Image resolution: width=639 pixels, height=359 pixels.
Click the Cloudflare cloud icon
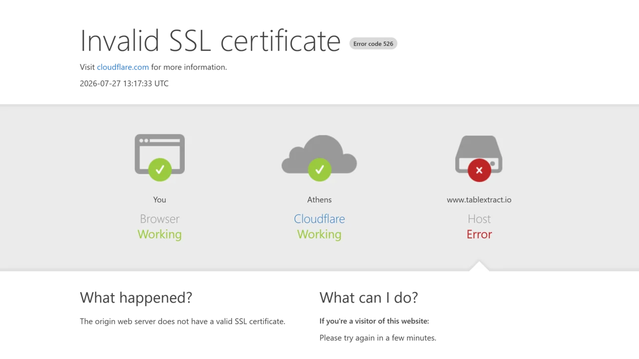tap(319, 158)
